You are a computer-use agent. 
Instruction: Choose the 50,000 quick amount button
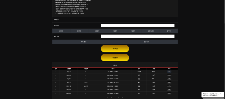click(x=79, y=31)
